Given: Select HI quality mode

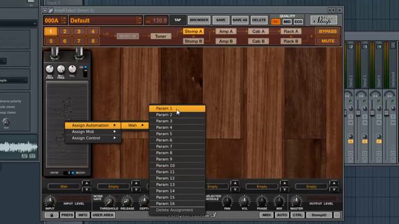Looking at the screenshot, I should [276, 22].
